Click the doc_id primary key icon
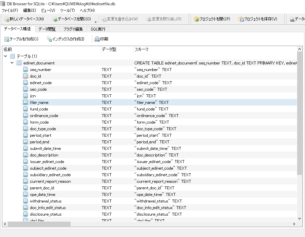 tap(26, 76)
